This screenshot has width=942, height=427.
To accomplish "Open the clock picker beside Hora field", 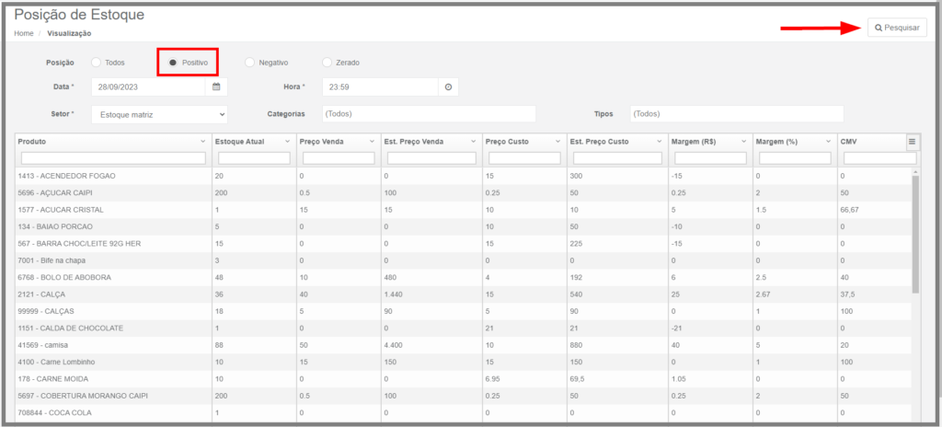I will pyautogui.click(x=448, y=87).
